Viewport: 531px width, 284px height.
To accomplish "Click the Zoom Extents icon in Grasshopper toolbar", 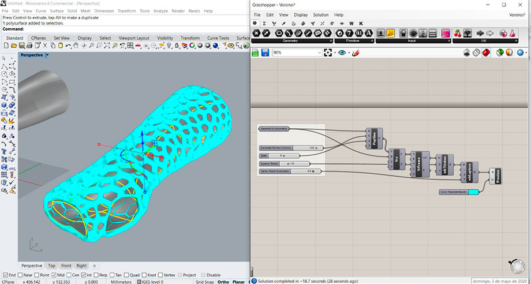I will [328, 53].
